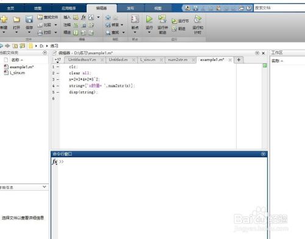Switch to the Home ribbon tab

(10, 8)
